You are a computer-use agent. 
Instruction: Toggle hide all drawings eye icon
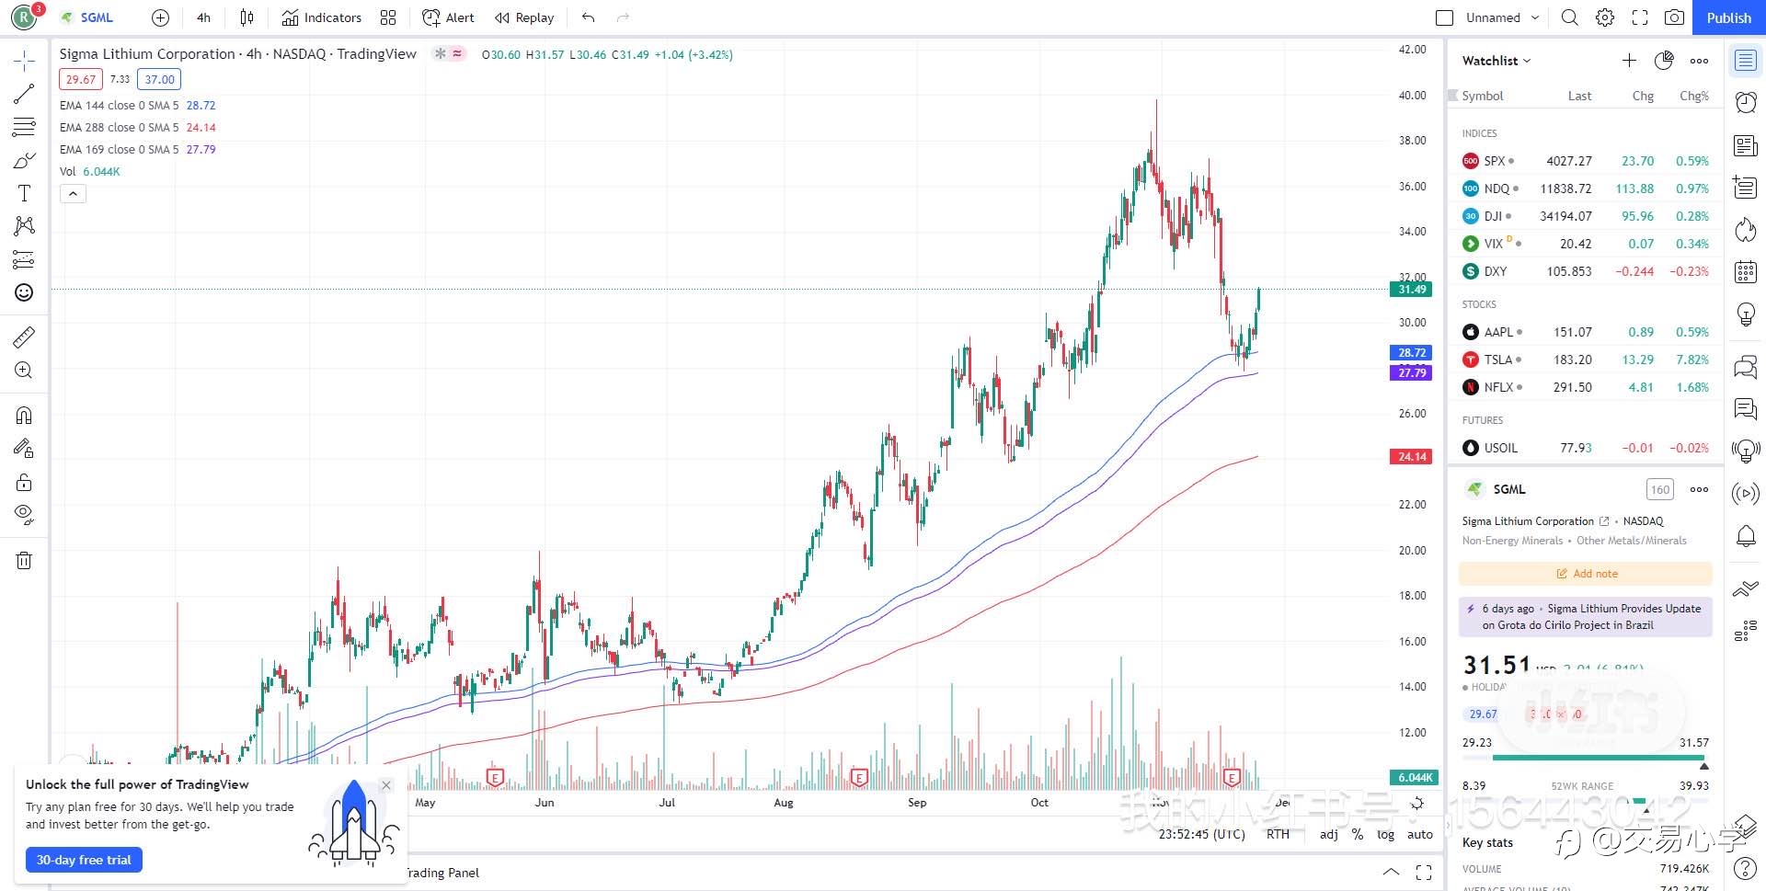tap(24, 515)
